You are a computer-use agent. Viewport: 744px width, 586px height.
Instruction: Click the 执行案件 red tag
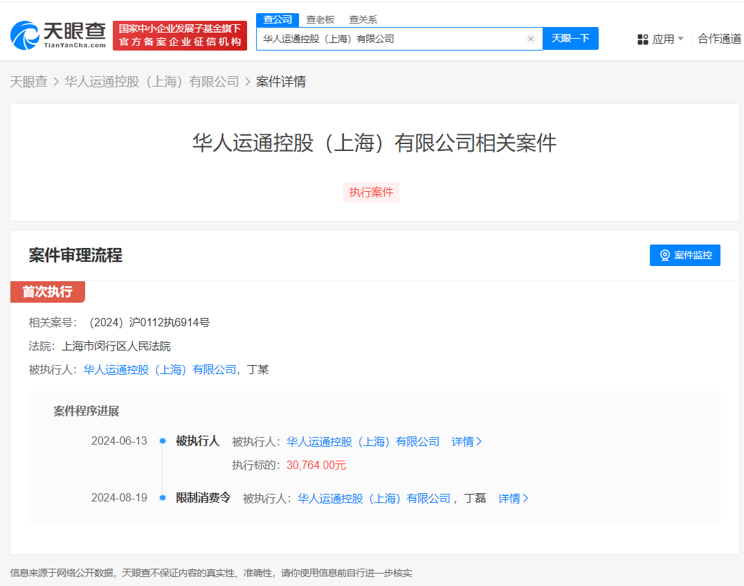click(x=371, y=192)
